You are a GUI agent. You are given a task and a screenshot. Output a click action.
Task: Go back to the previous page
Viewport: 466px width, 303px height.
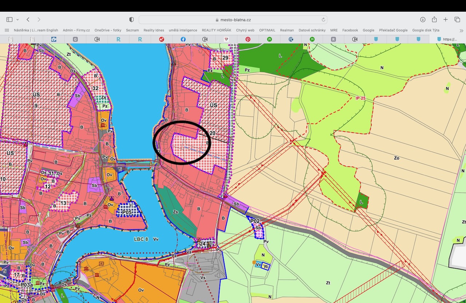coord(28,20)
